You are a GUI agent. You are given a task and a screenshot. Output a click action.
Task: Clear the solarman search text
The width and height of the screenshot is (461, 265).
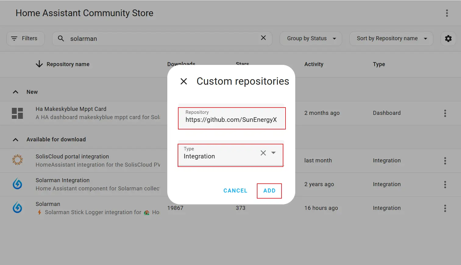point(263,38)
